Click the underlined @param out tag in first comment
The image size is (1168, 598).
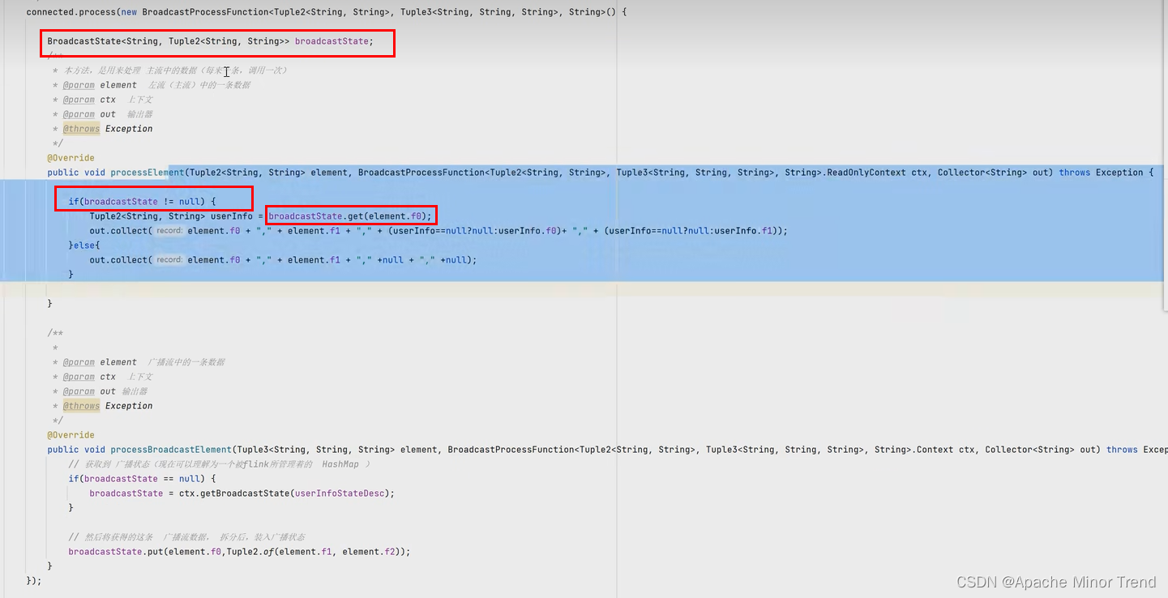(x=79, y=113)
